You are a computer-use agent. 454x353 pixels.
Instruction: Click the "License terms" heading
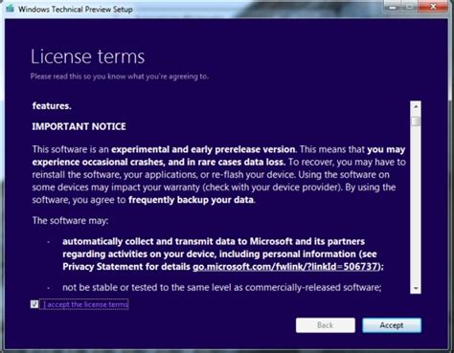(x=88, y=56)
